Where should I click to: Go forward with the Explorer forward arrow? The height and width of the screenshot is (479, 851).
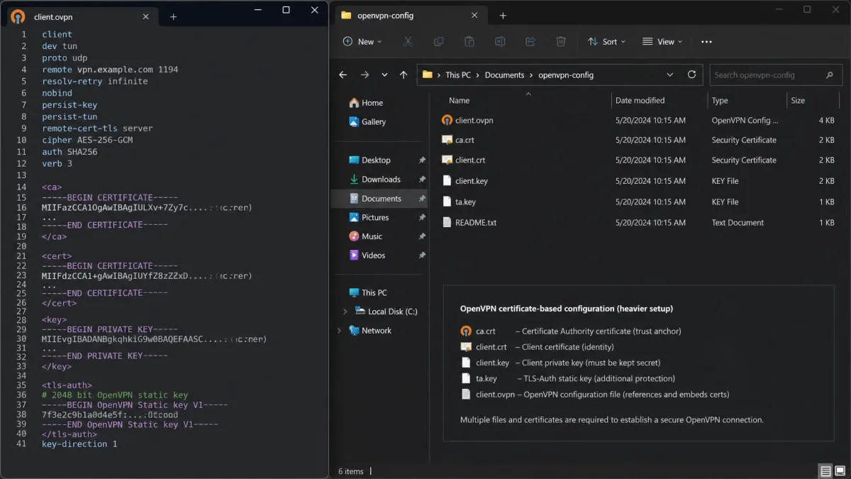pos(365,75)
